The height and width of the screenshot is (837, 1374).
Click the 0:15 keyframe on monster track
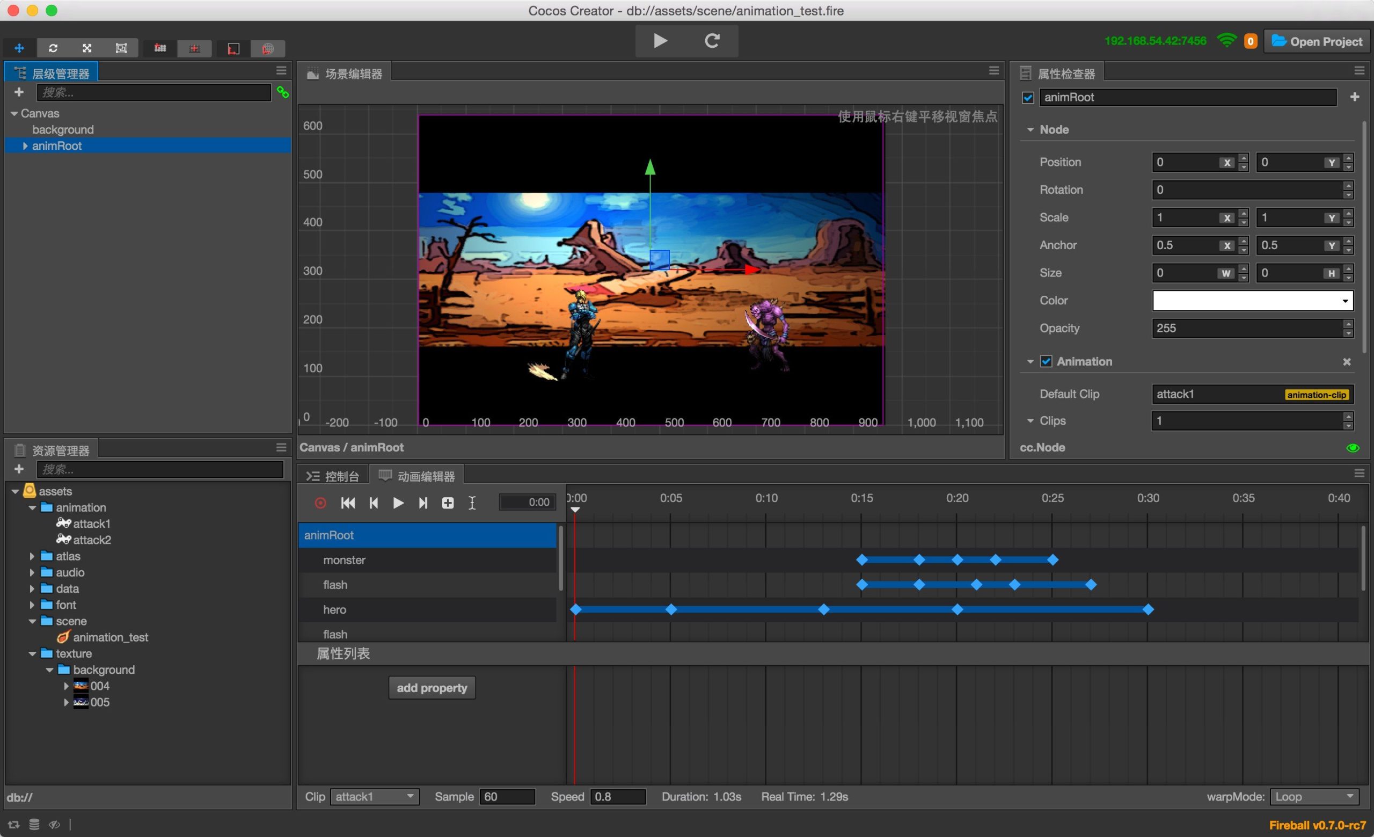(861, 560)
